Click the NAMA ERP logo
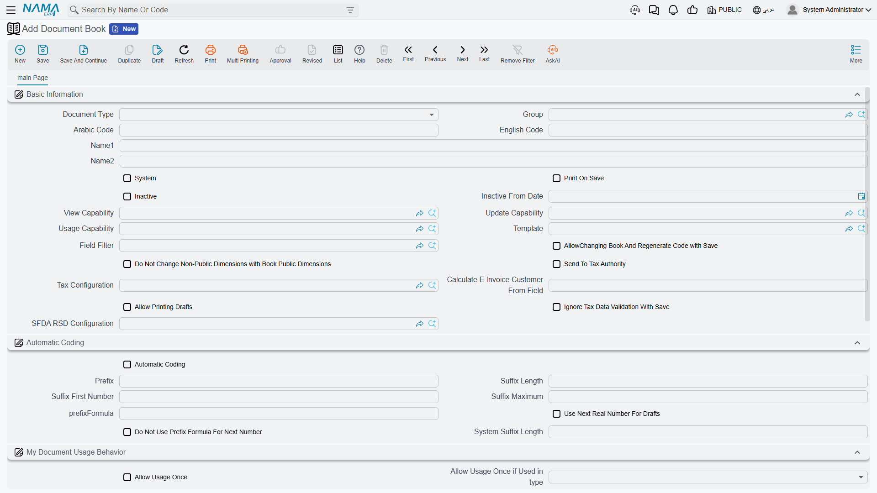The height and width of the screenshot is (493, 877). pyautogui.click(x=41, y=10)
